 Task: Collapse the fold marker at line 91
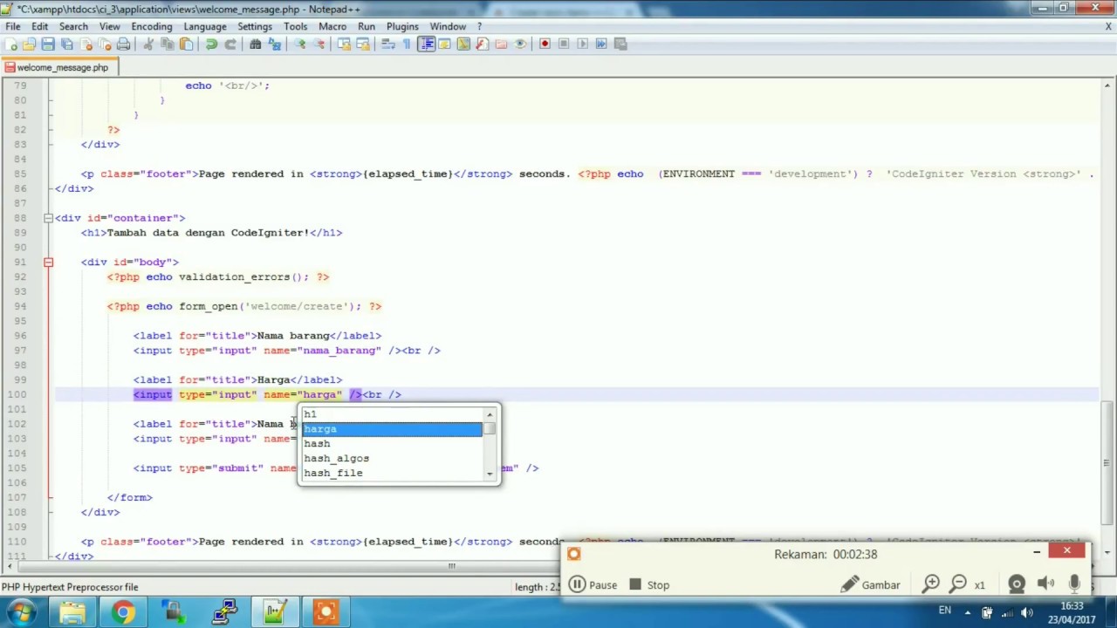(x=48, y=262)
